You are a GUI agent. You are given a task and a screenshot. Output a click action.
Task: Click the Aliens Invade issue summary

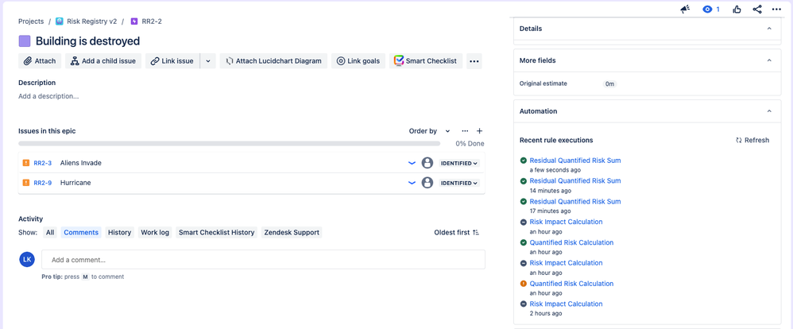(x=80, y=163)
